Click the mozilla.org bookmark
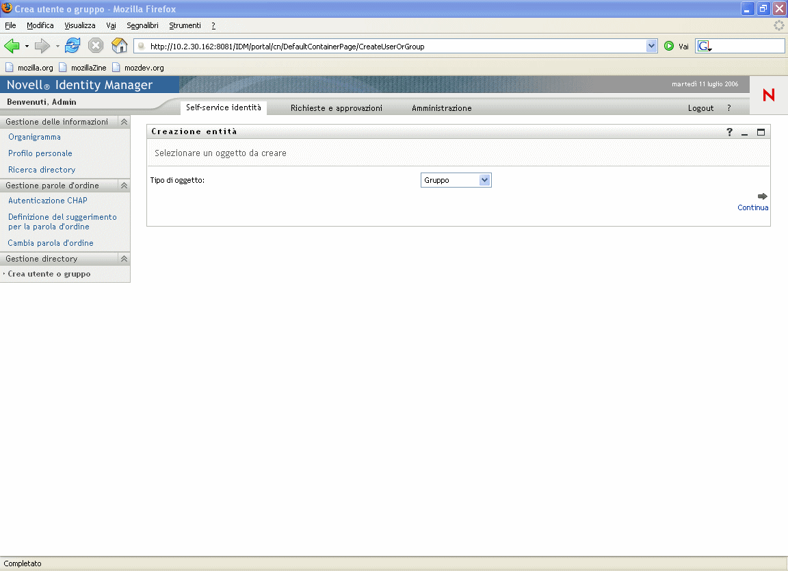788x571 pixels. tap(29, 67)
